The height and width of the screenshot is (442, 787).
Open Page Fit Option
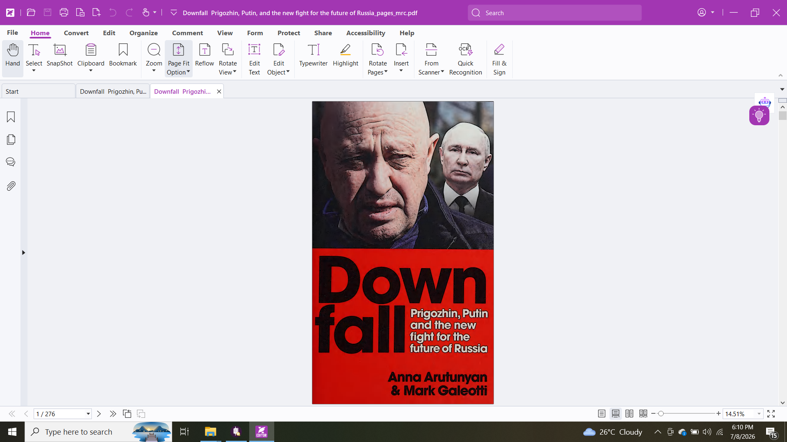tap(179, 59)
